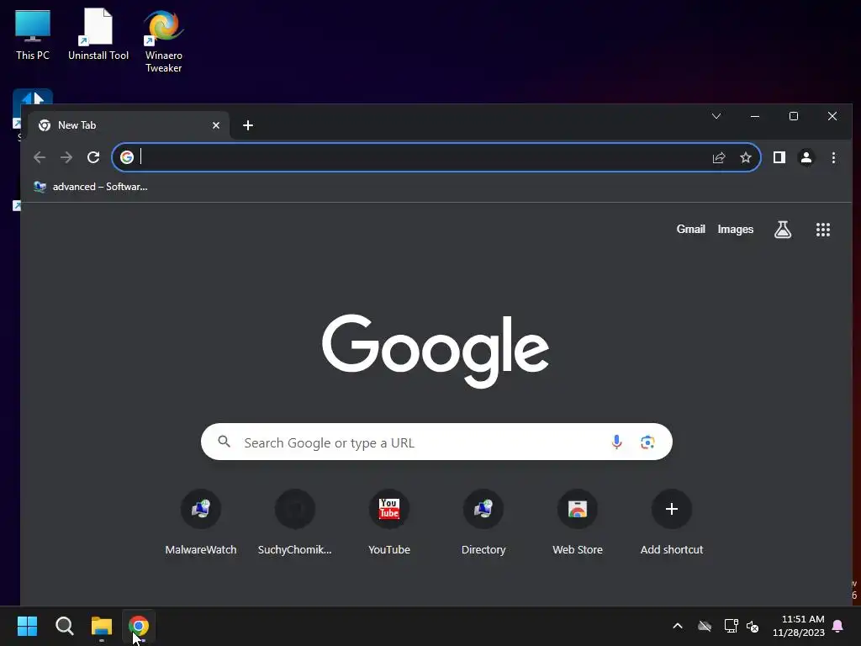Open the notifications bell icon
Screen dimensions: 861x646
pos(838,626)
